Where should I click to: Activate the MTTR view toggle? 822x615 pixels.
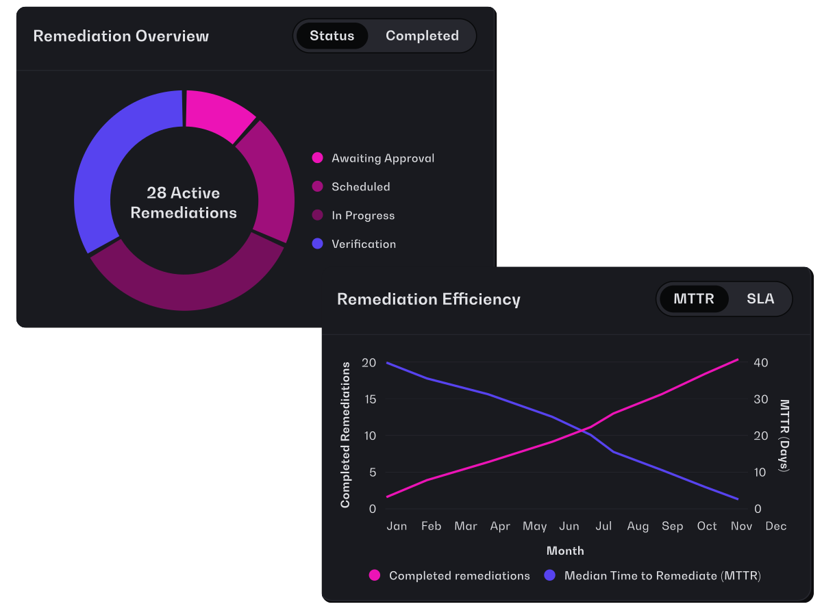[x=694, y=299]
